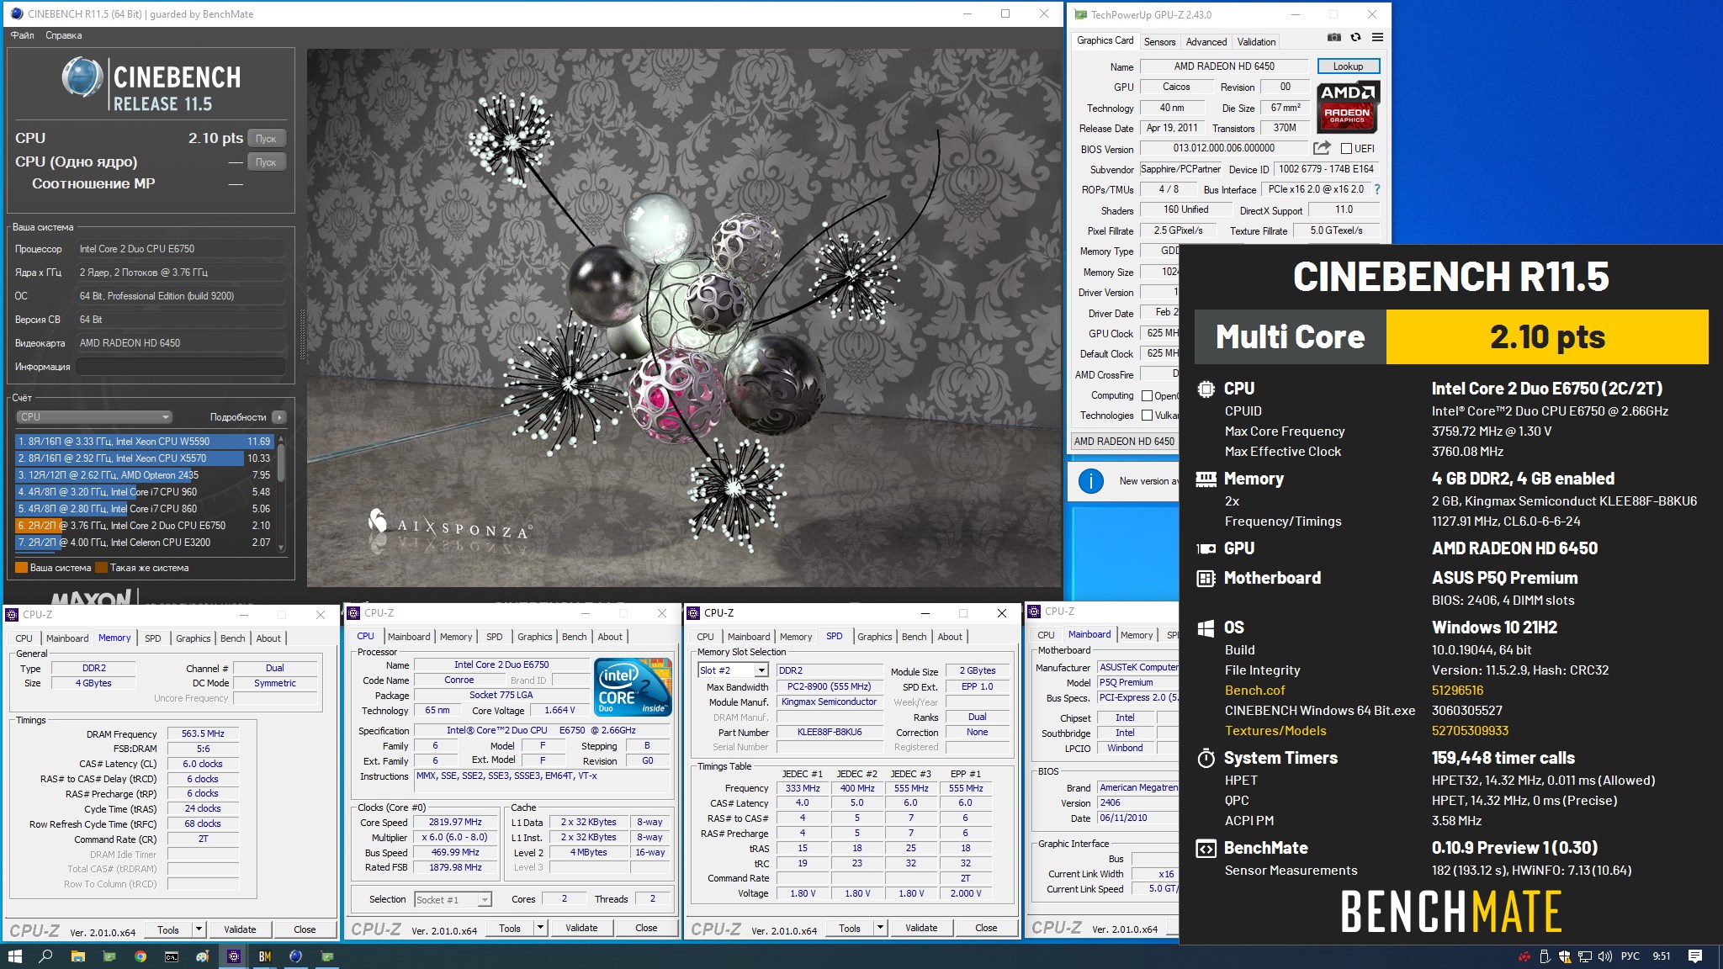Toggle the Vulkan technologies checkbox
This screenshot has height=969, width=1723.
click(1147, 416)
